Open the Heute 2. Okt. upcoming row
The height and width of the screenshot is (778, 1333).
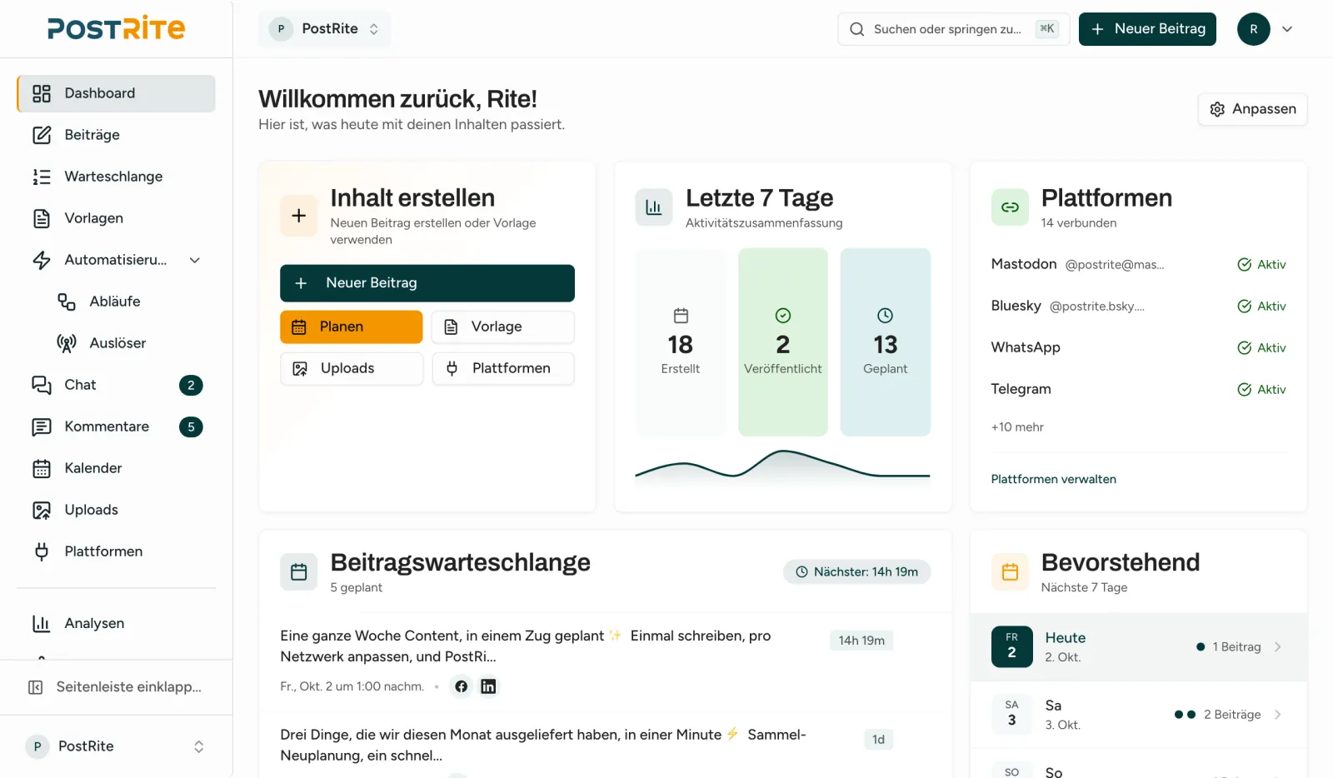click(x=1139, y=647)
